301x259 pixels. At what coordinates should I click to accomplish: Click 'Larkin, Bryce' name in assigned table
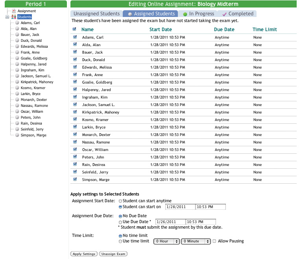[94, 127]
